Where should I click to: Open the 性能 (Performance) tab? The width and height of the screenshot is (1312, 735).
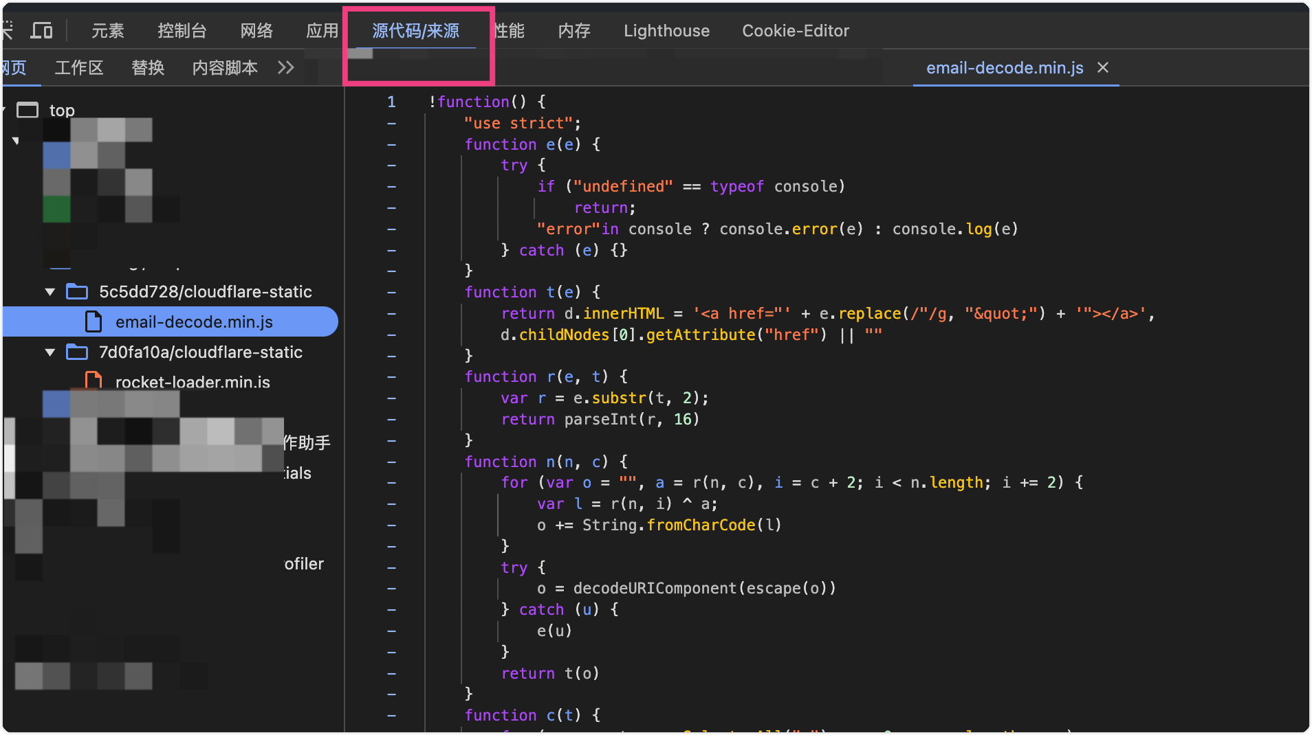click(x=510, y=30)
